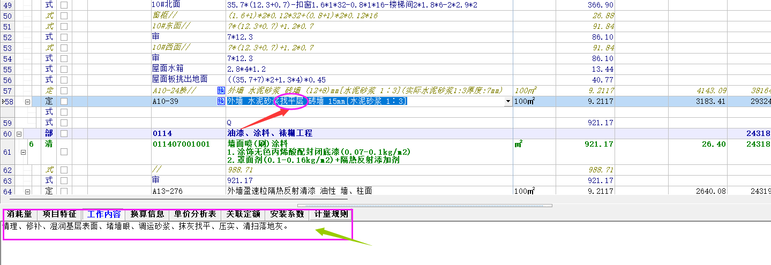The width and height of the screenshot is (771, 265).
Task: Click the 换 icon in row 58 A10-39
Action: point(221,101)
